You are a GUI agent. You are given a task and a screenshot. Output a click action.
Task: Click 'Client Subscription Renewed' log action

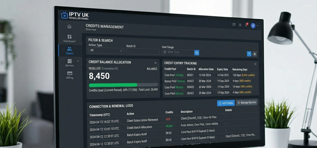pos(142,120)
